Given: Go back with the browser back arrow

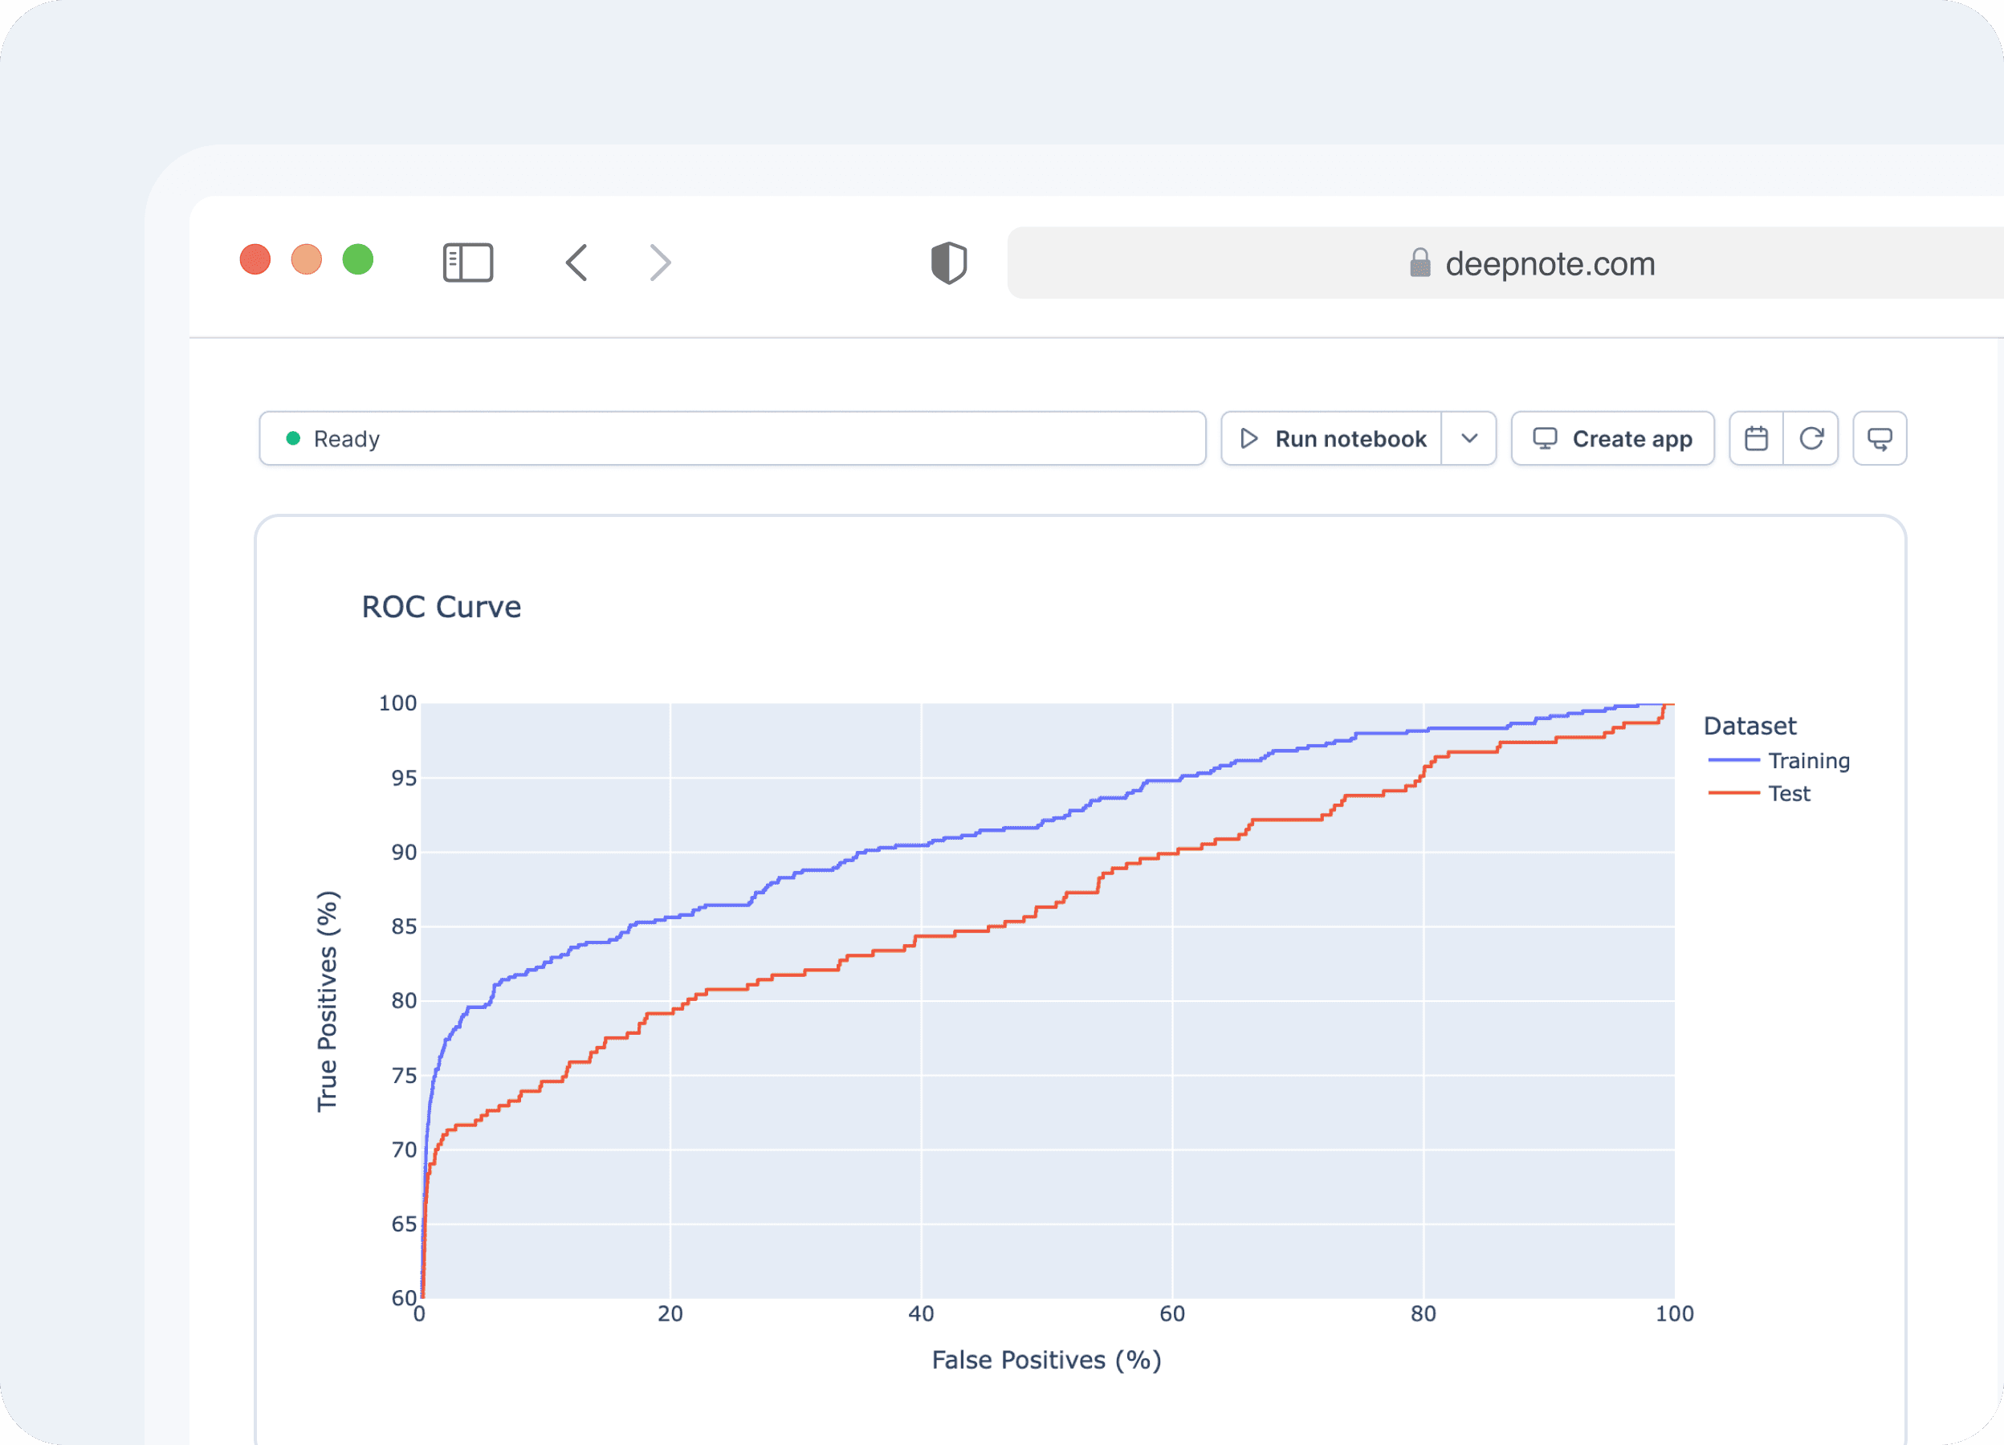Looking at the screenshot, I should [x=577, y=263].
